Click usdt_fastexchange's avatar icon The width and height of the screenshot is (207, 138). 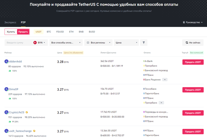pyautogui.click(x=6, y=131)
